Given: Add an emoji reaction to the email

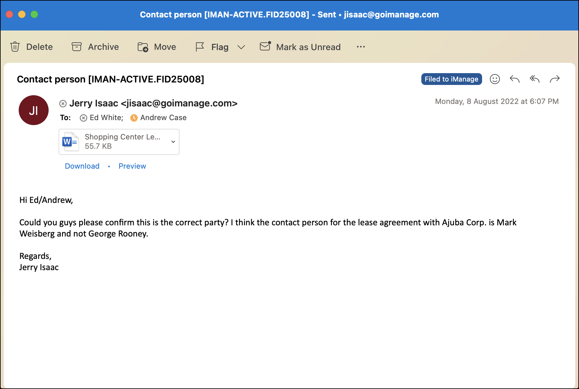Looking at the screenshot, I should pos(495,79).
